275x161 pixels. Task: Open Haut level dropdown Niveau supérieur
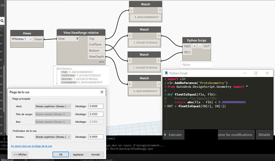(53, 106)
